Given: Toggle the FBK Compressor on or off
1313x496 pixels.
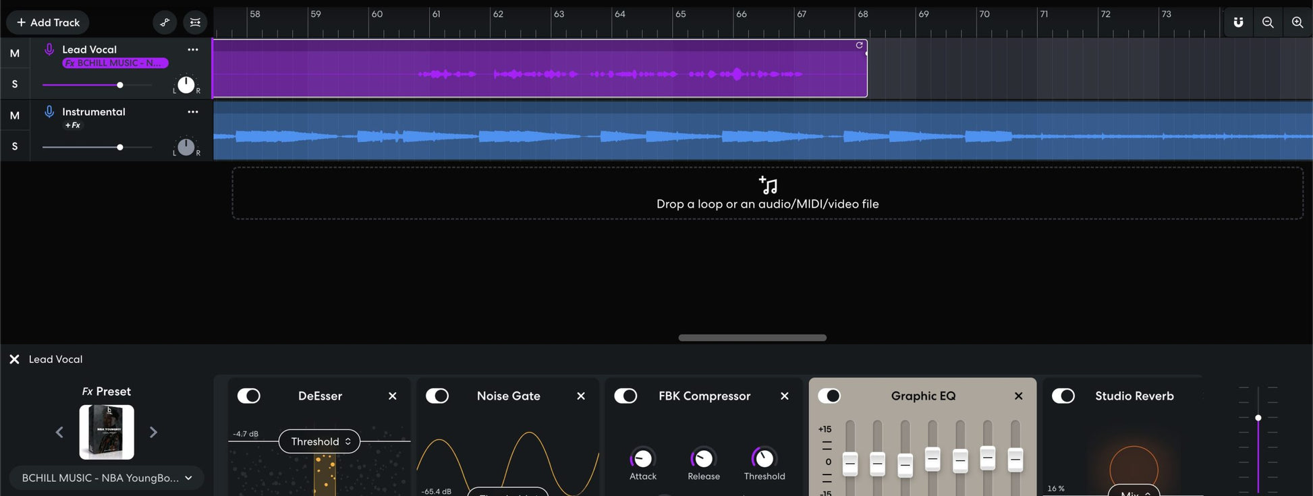Looking at the screenshot, I should point(625,396).
